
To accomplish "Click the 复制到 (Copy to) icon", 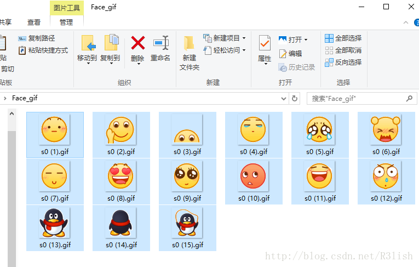I will click(111, 43).
